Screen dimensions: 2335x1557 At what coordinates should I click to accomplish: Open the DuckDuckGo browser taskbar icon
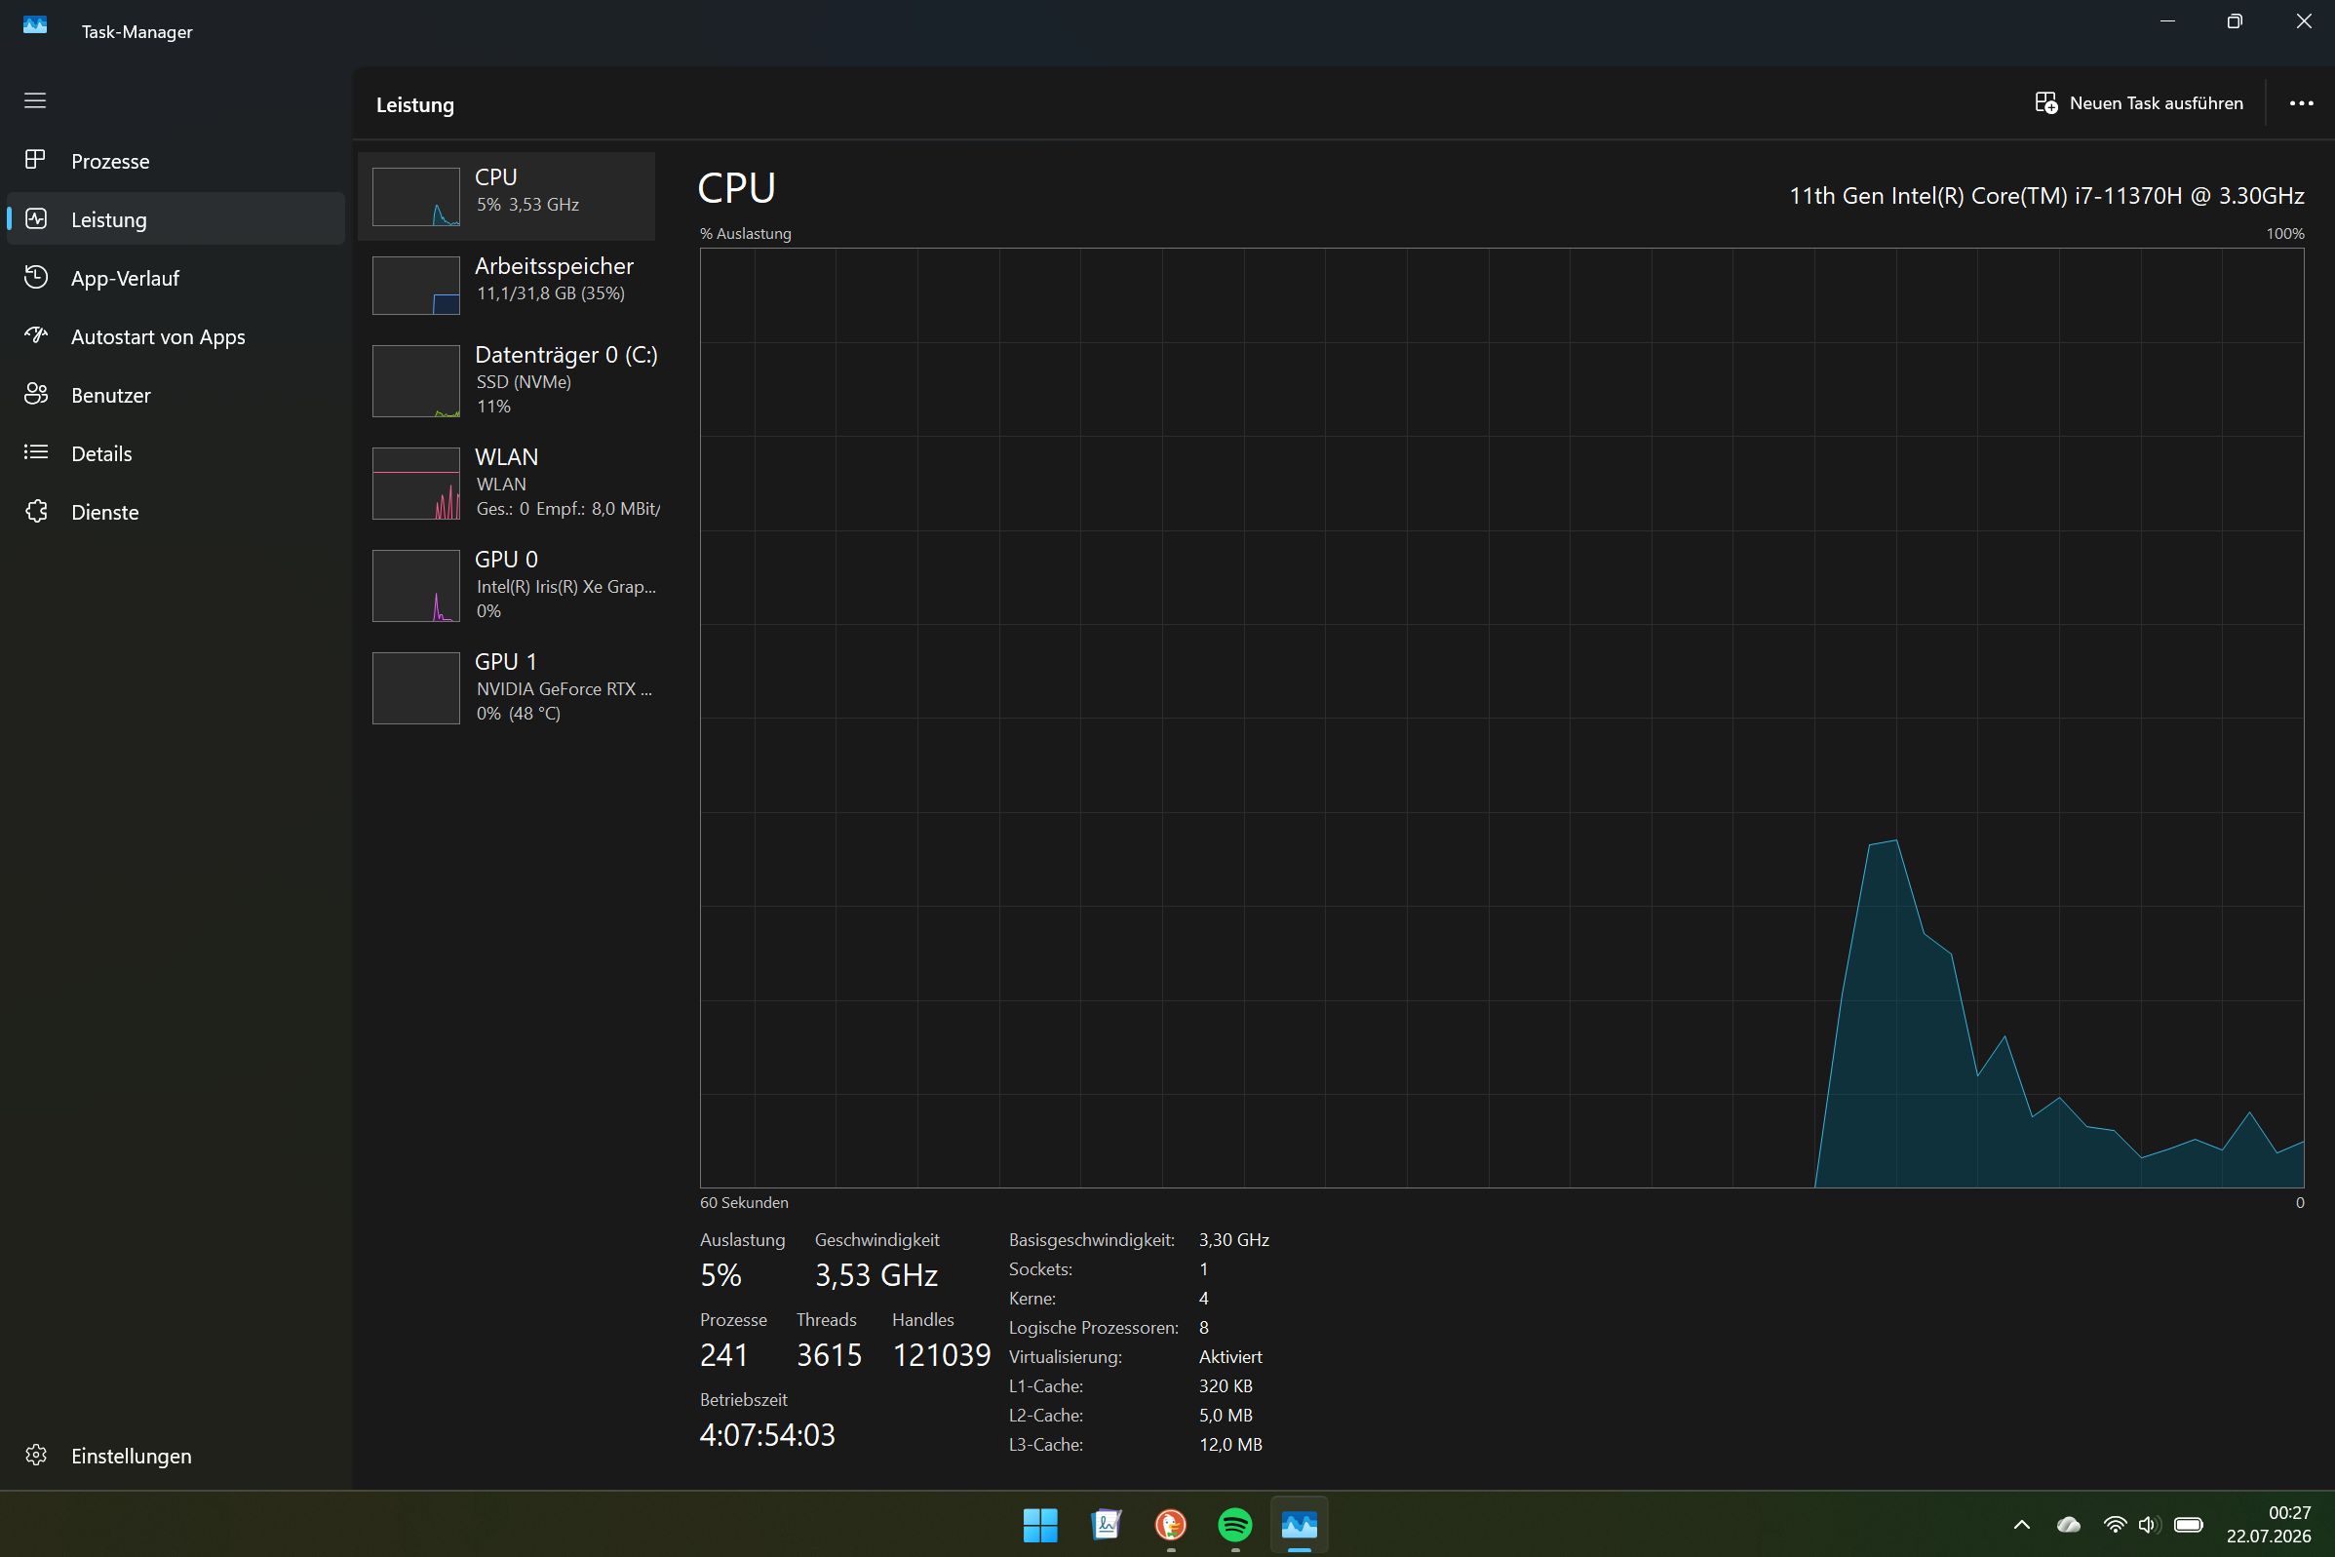tap(1170, 1524)
